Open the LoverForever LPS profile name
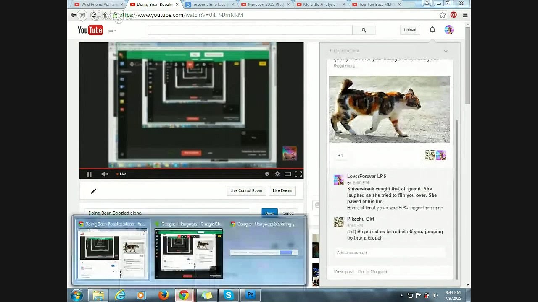Image resolution: width=538 pixels, height=302 pixels. coord(367,176)
